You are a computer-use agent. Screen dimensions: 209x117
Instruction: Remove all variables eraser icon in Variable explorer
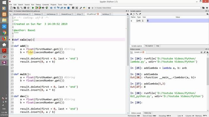click(x=140, y=14)
